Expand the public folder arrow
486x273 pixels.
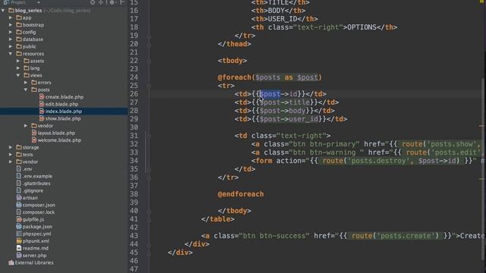[x=11, y=46]
